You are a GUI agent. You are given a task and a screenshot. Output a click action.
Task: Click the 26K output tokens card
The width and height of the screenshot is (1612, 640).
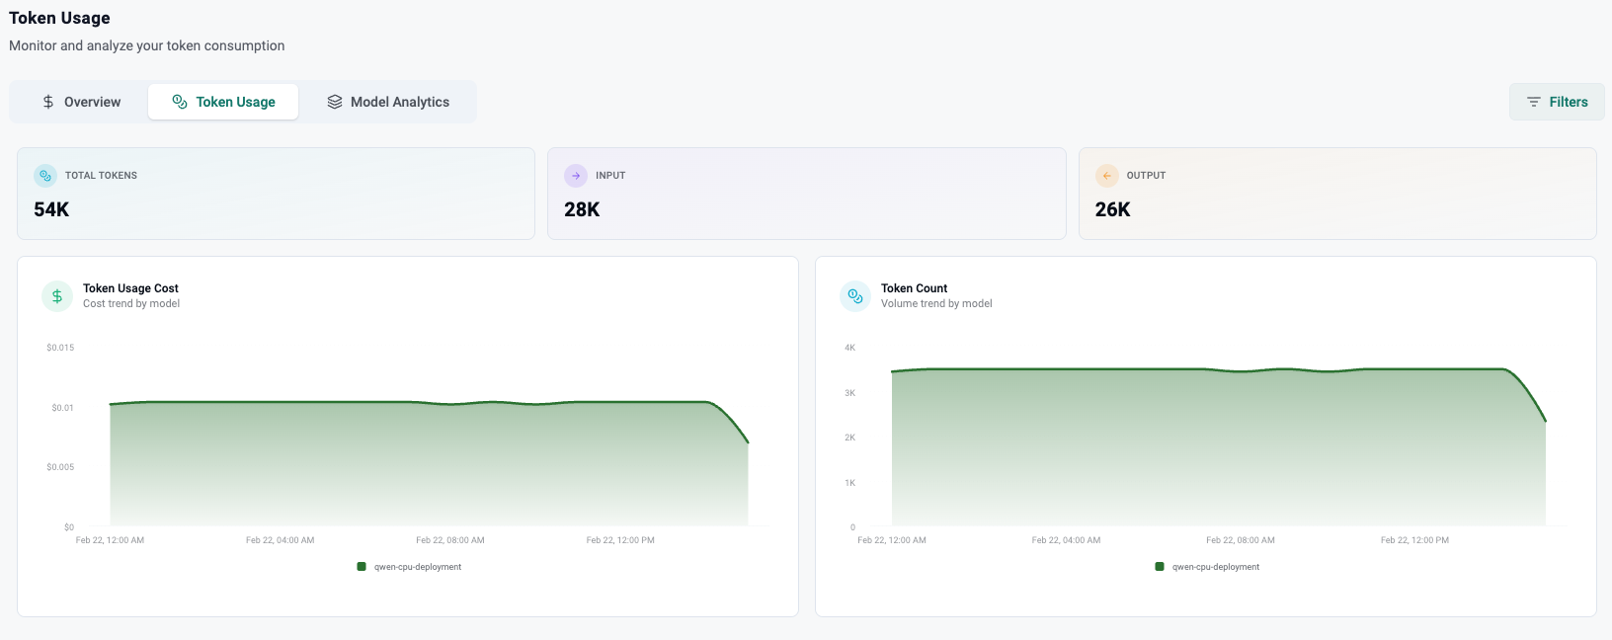point(1336,194)
